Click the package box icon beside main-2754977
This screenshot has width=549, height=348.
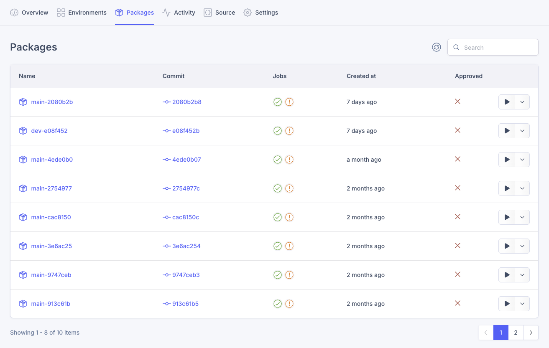[x=23, y=188]
